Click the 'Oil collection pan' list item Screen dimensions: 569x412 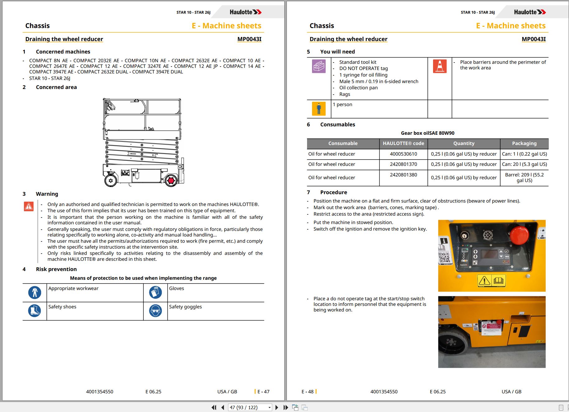[x=358, y=88]
